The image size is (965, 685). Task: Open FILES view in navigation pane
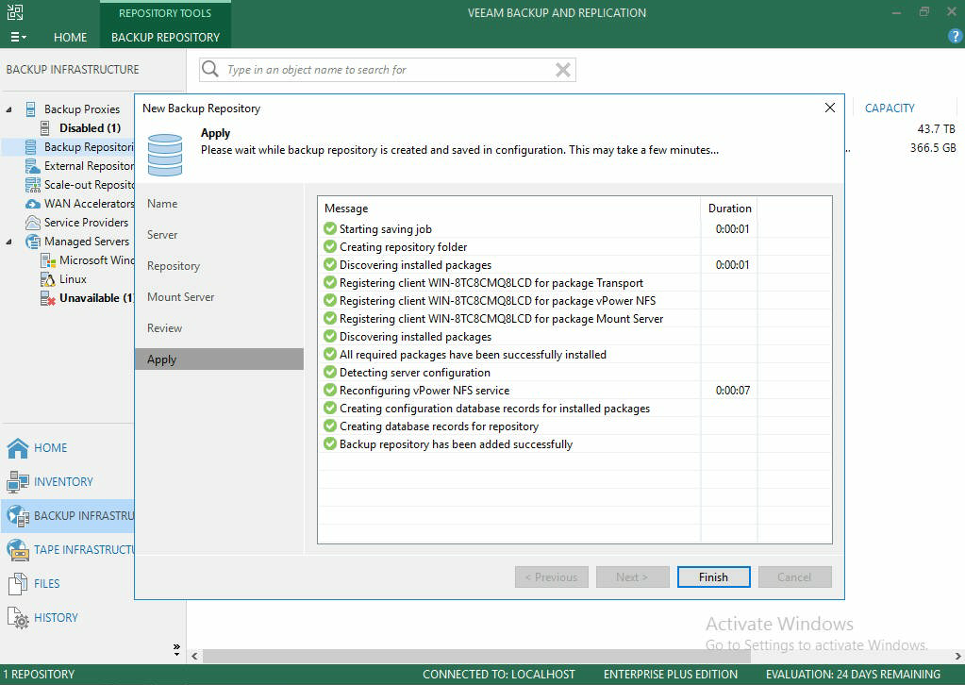[x=47, y=583]
